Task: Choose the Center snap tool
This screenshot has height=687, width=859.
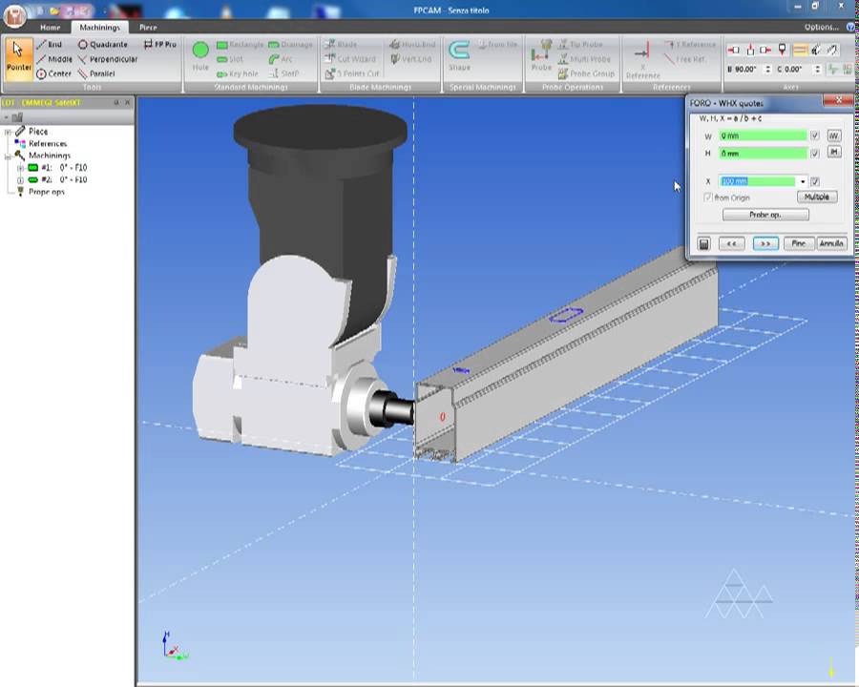Action: [53, 73]
